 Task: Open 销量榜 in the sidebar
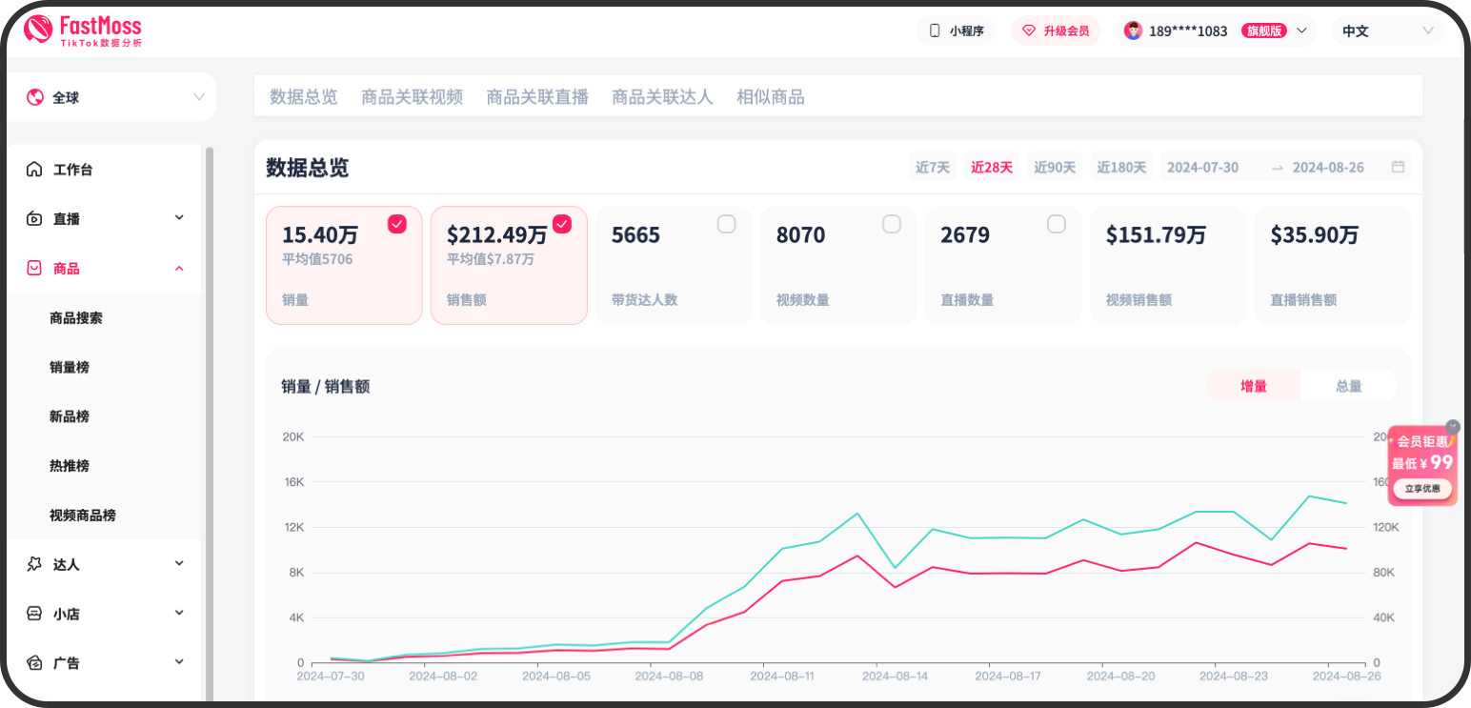point(70,367)
